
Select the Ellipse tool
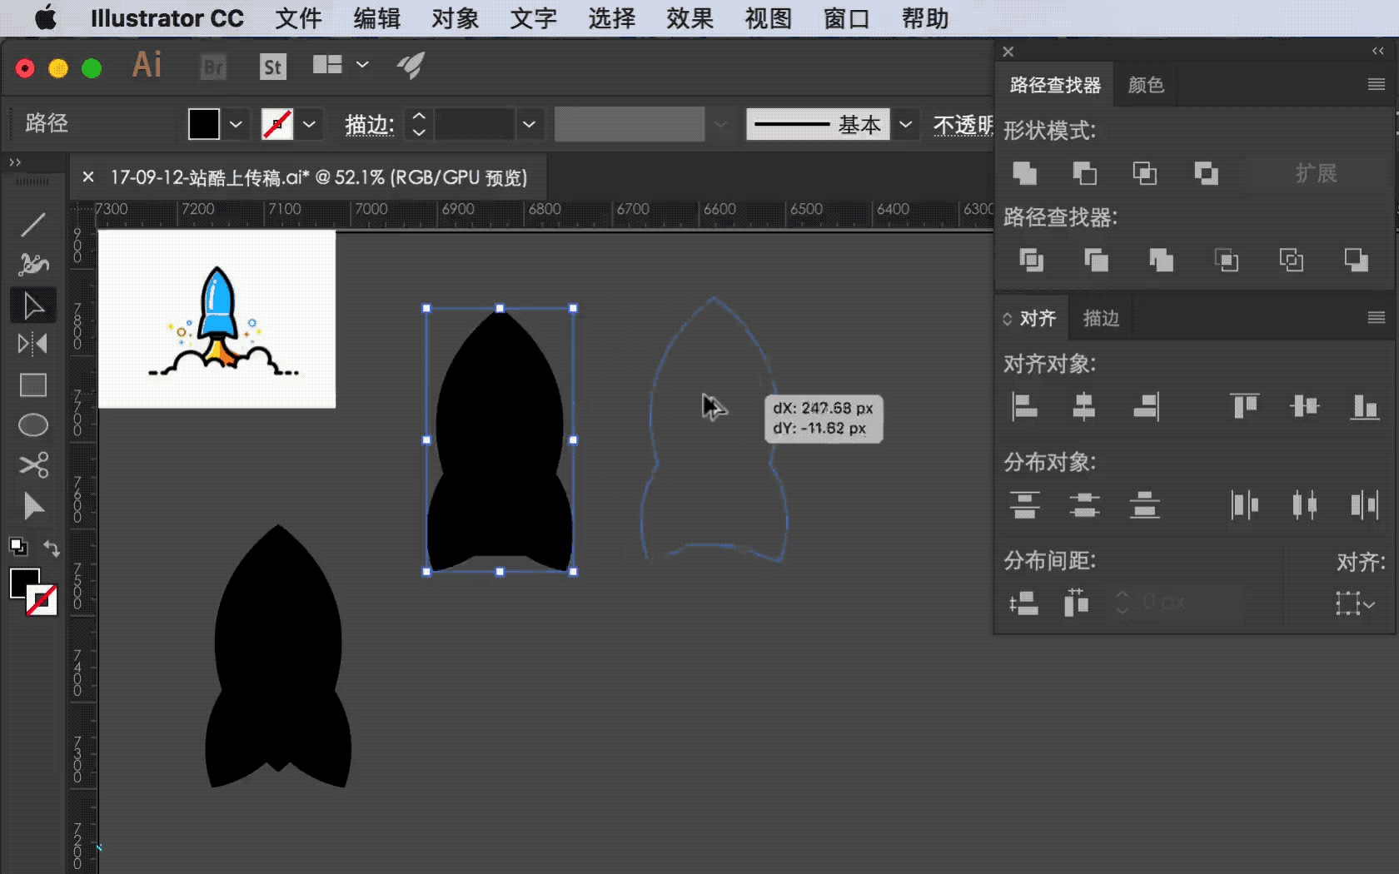(33, 425)
